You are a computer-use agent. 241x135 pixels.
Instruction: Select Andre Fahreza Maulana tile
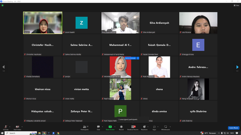tap(198, 67)
